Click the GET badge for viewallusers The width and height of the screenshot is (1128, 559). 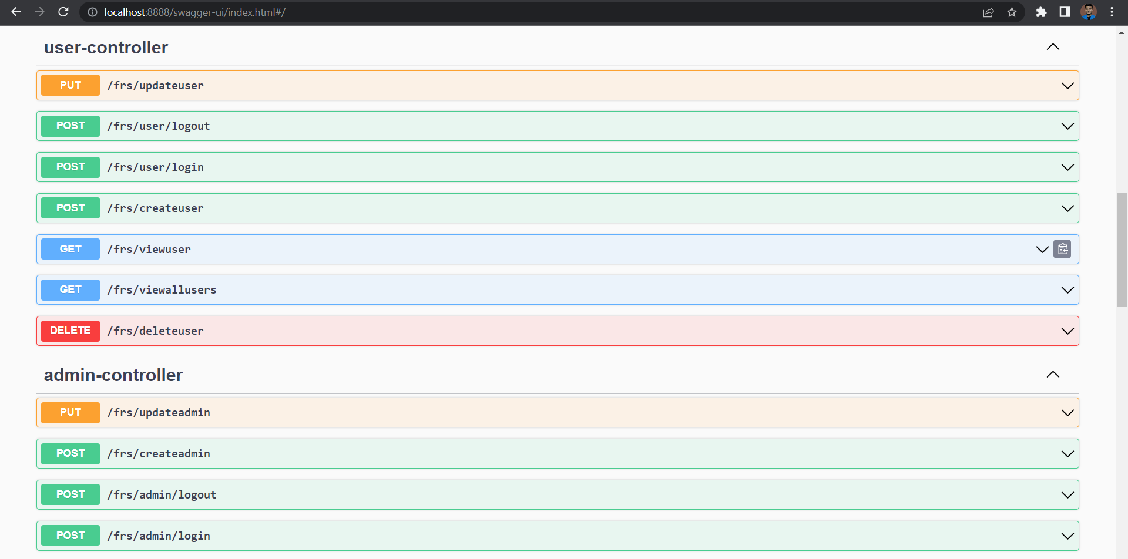pos(70,289)
